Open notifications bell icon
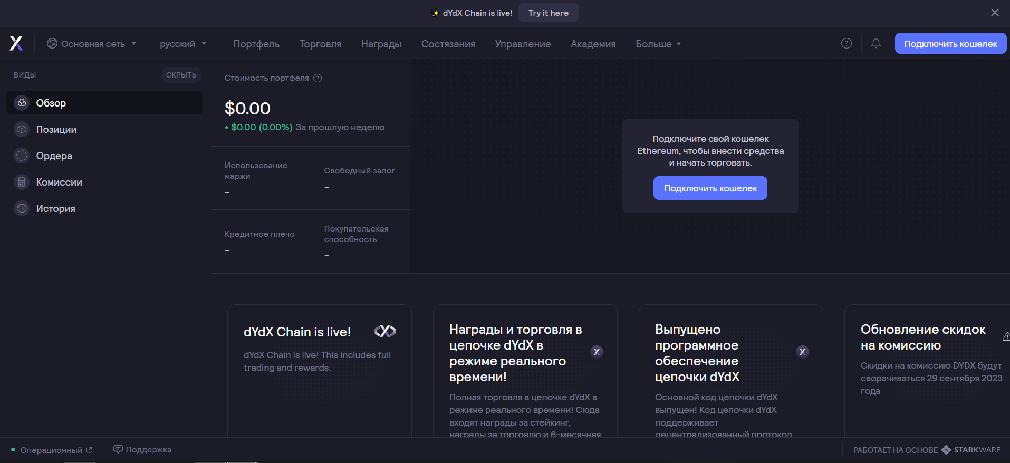The height and width of the screenshot is (463, 1010). (x=876, y=44)
